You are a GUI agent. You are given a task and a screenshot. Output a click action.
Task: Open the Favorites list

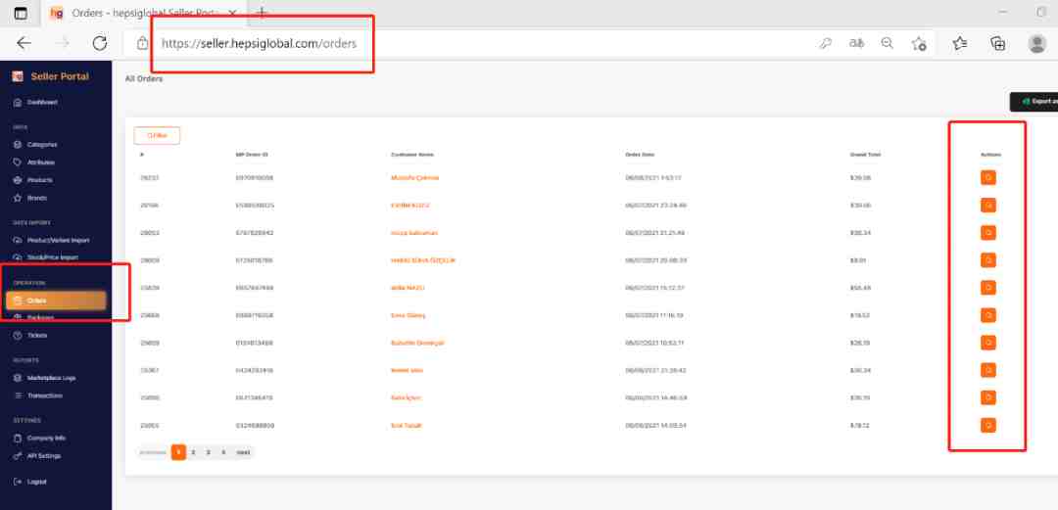959,43
